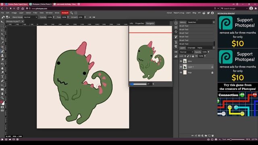258x145 pixels.
Task: Hide the dino layer
Action: click(181, 61)
